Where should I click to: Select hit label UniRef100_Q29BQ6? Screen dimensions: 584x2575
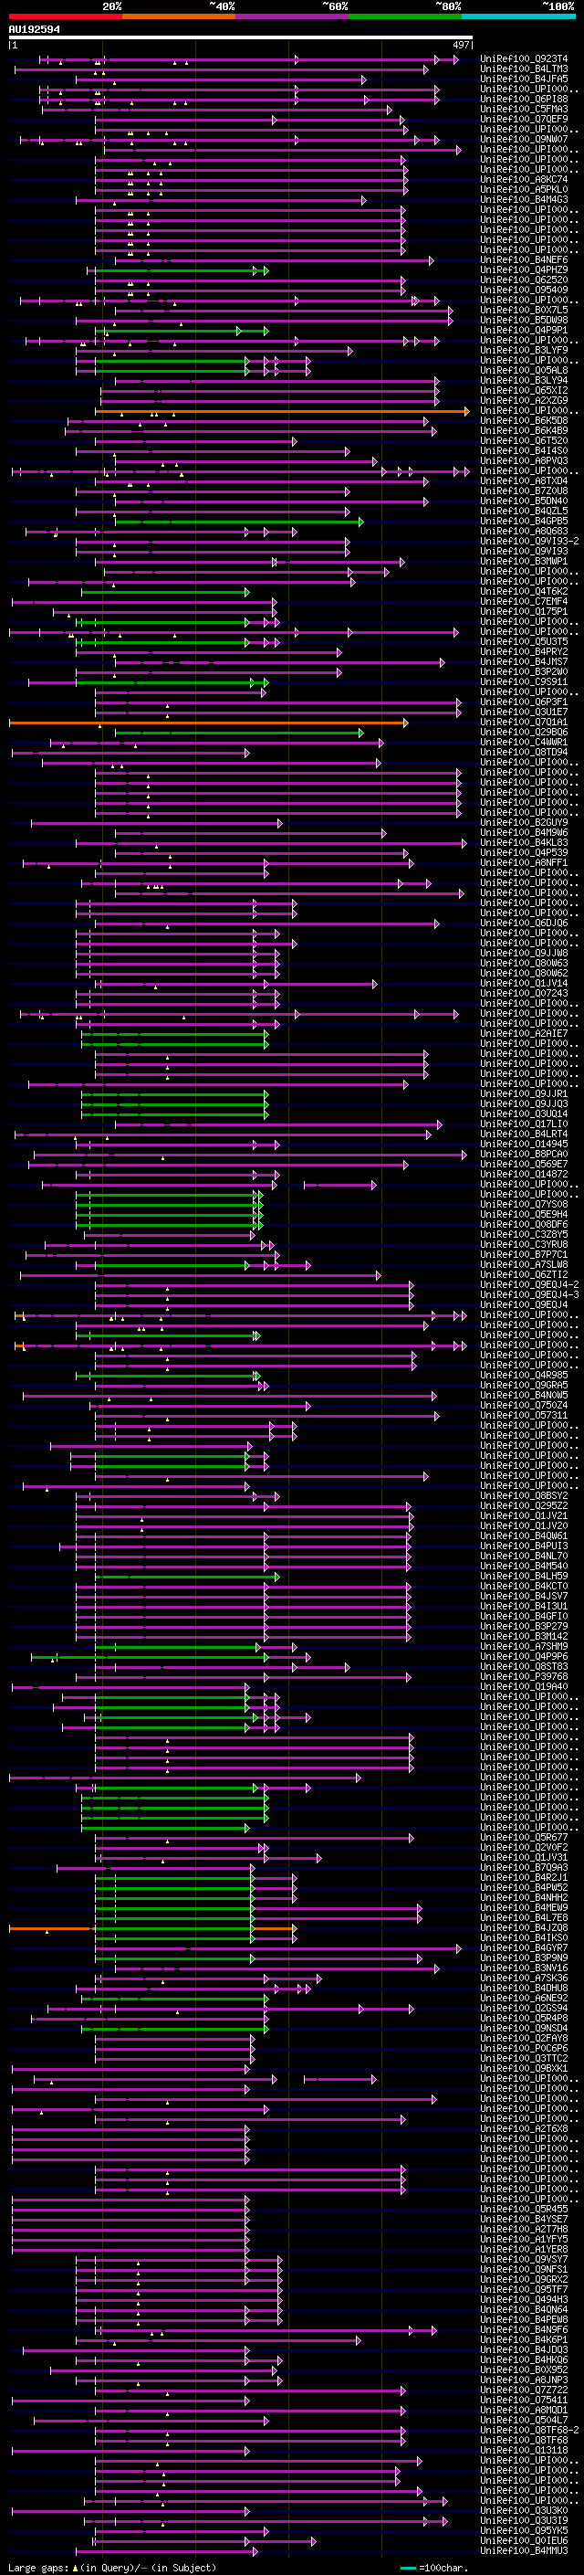524,733
